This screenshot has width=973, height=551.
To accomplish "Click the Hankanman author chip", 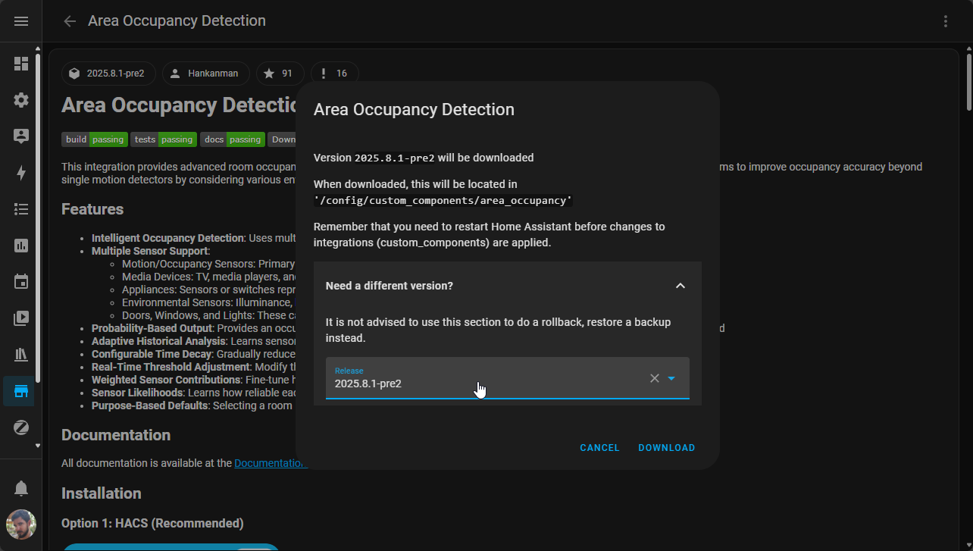I will coord(205,74).
